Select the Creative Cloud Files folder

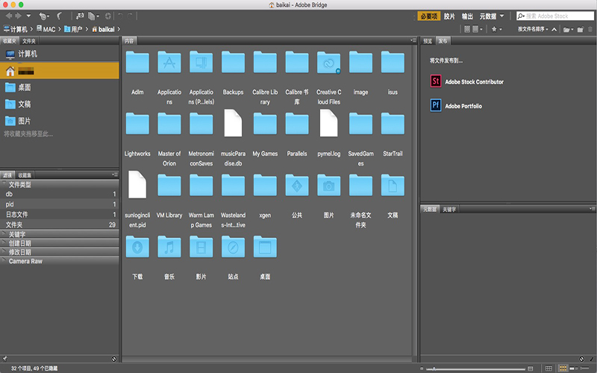click(329, 78)
